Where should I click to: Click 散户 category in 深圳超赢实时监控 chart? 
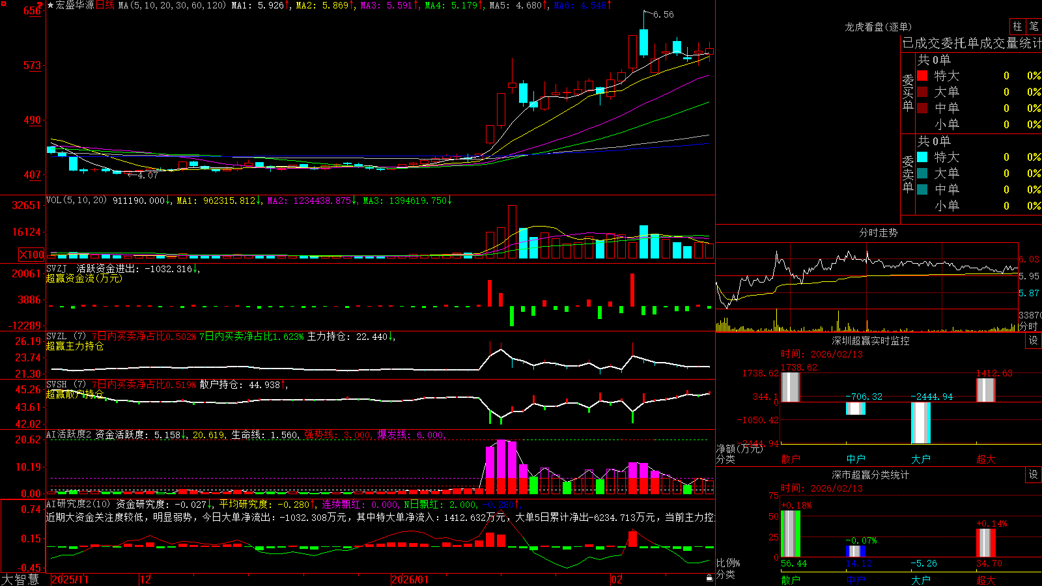tap(791, 459)
